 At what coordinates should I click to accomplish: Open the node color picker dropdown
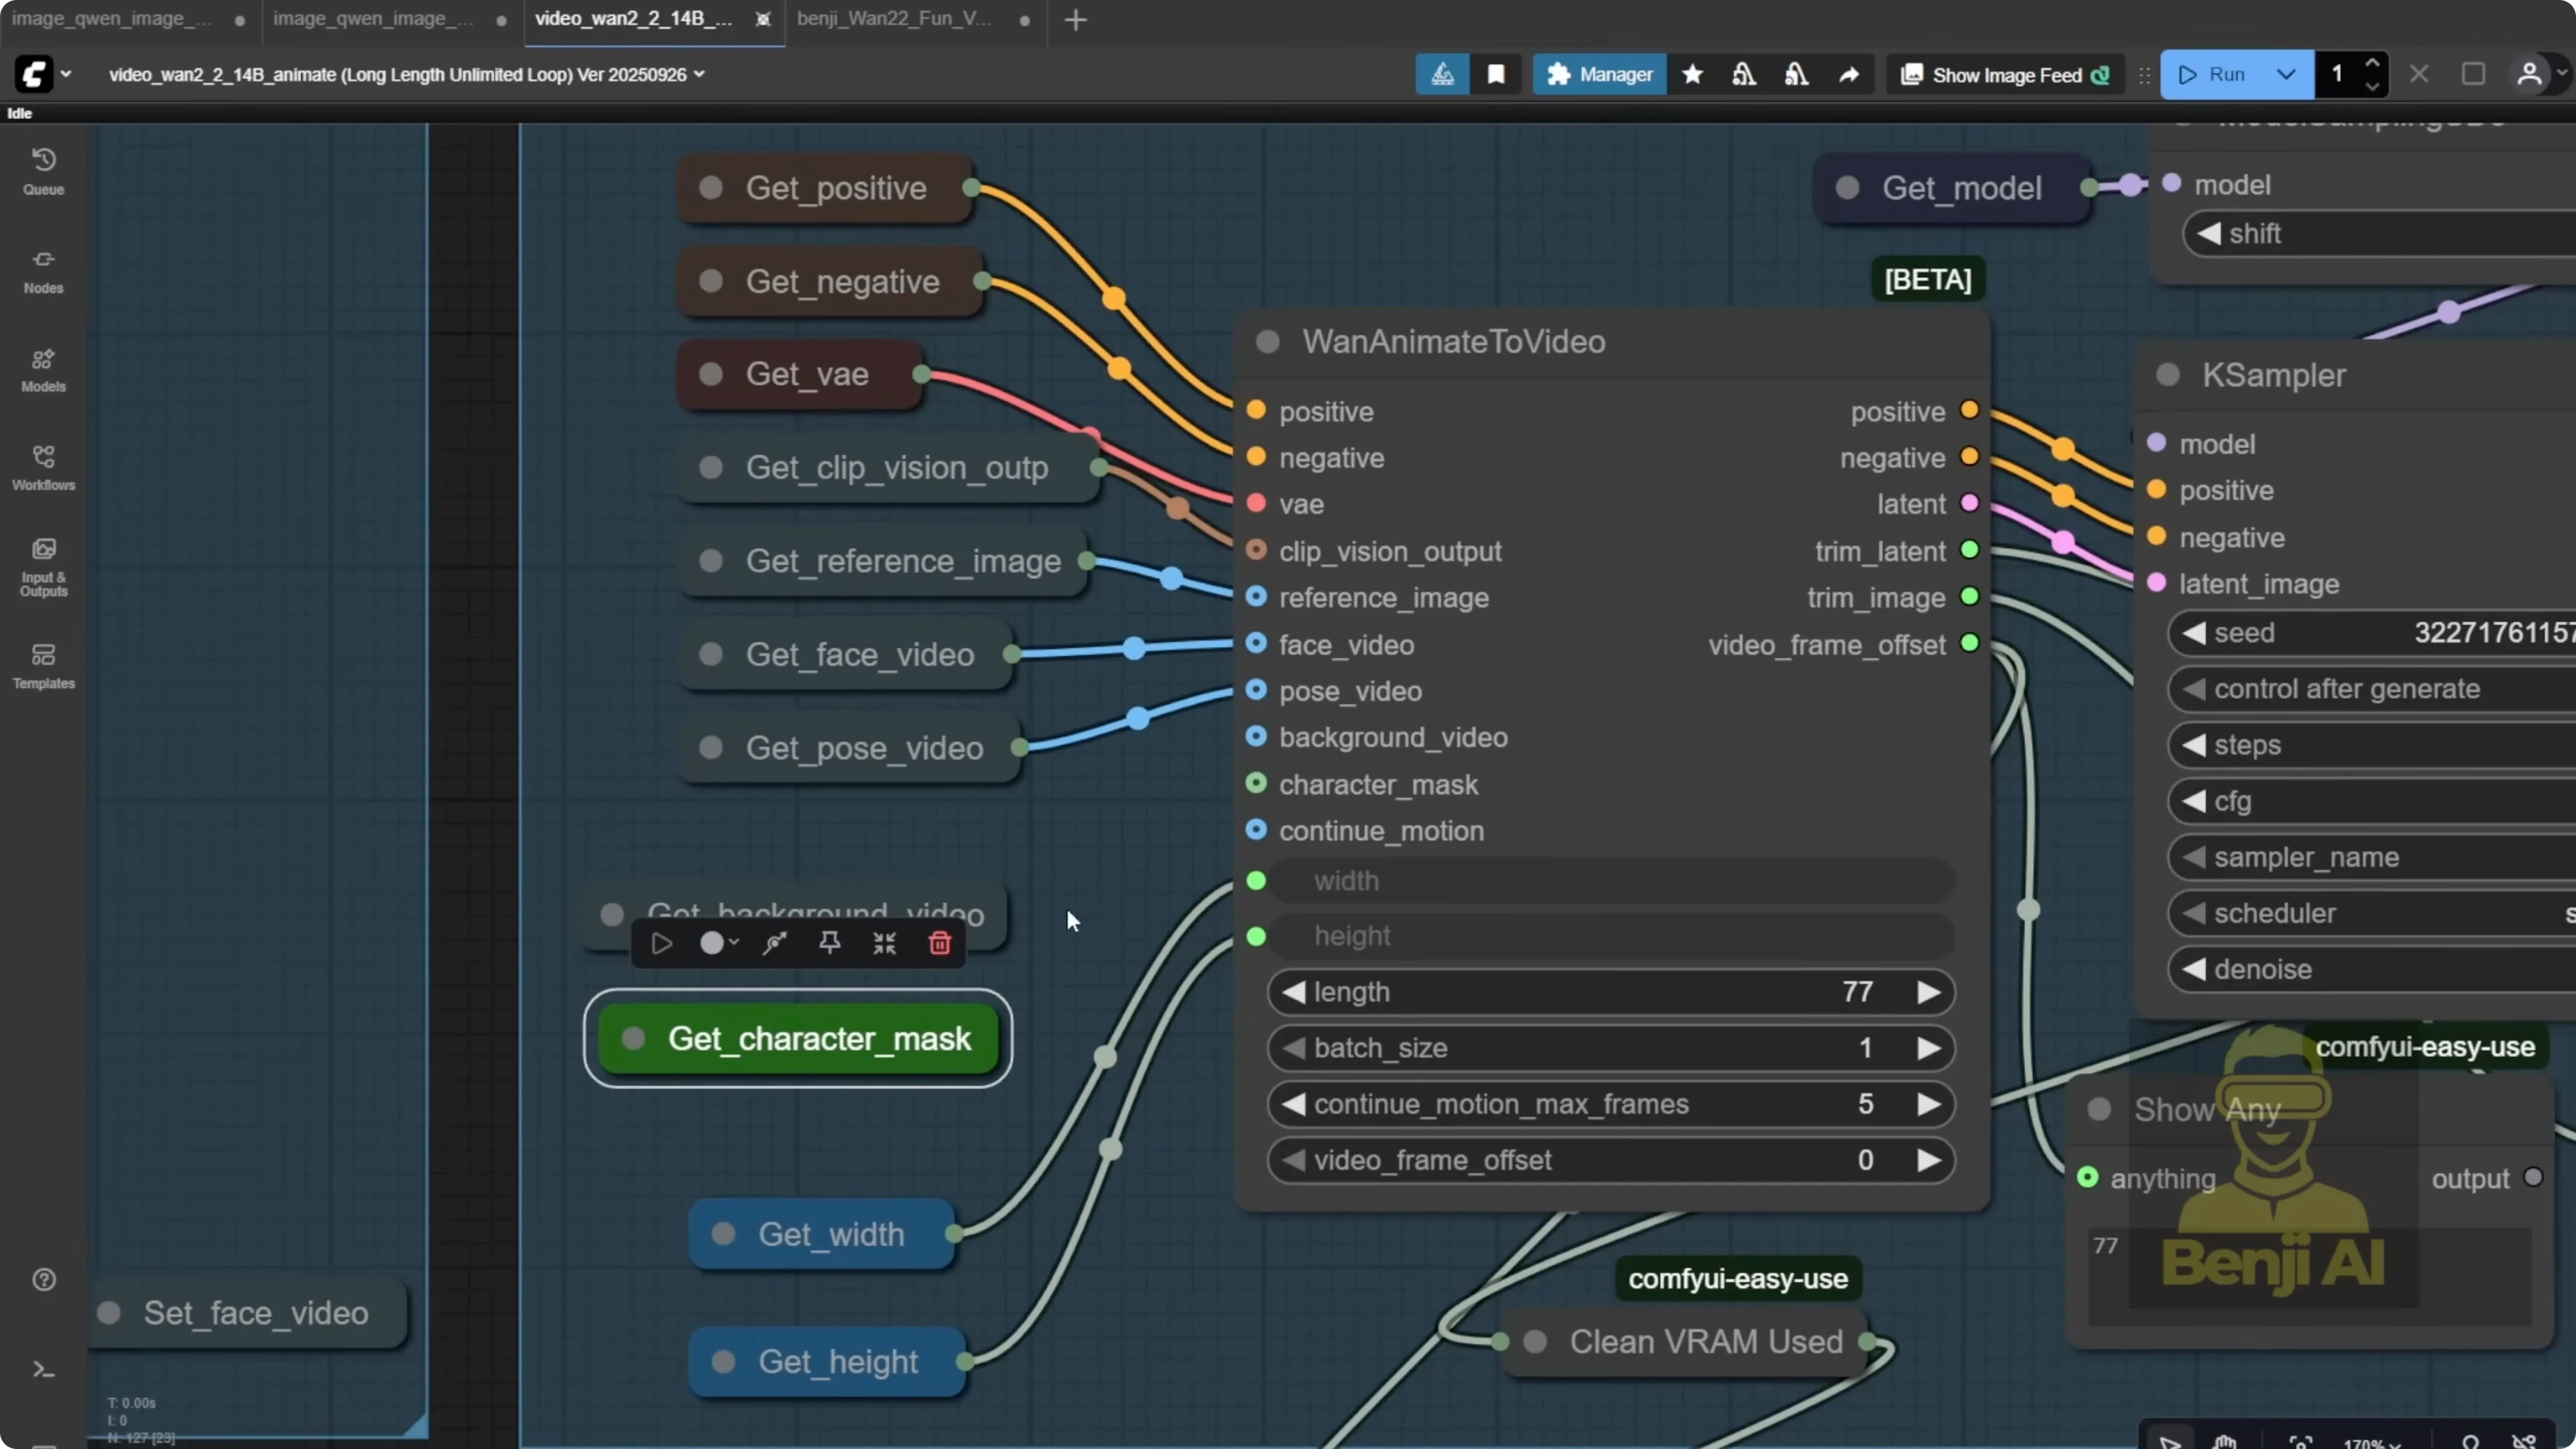click(x=718, y=943)
